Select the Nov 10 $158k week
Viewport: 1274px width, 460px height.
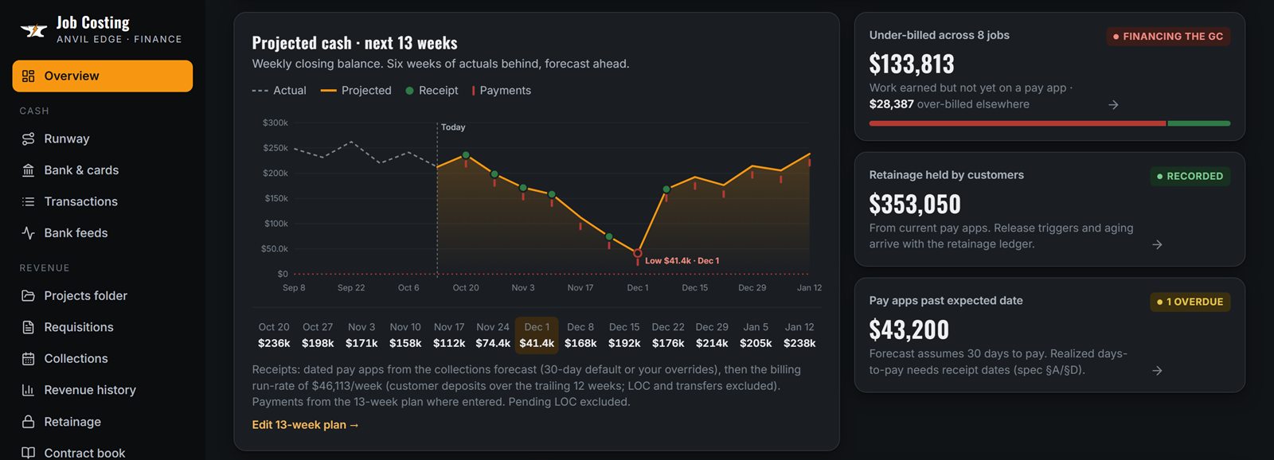tap(405, 335)
